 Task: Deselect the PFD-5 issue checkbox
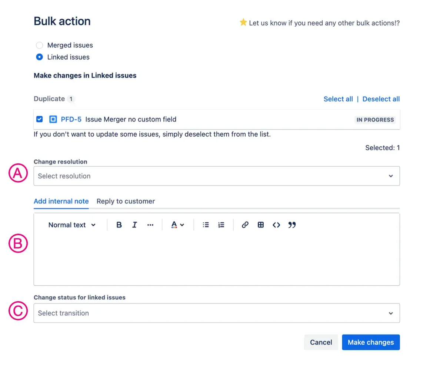click(39, 119)
